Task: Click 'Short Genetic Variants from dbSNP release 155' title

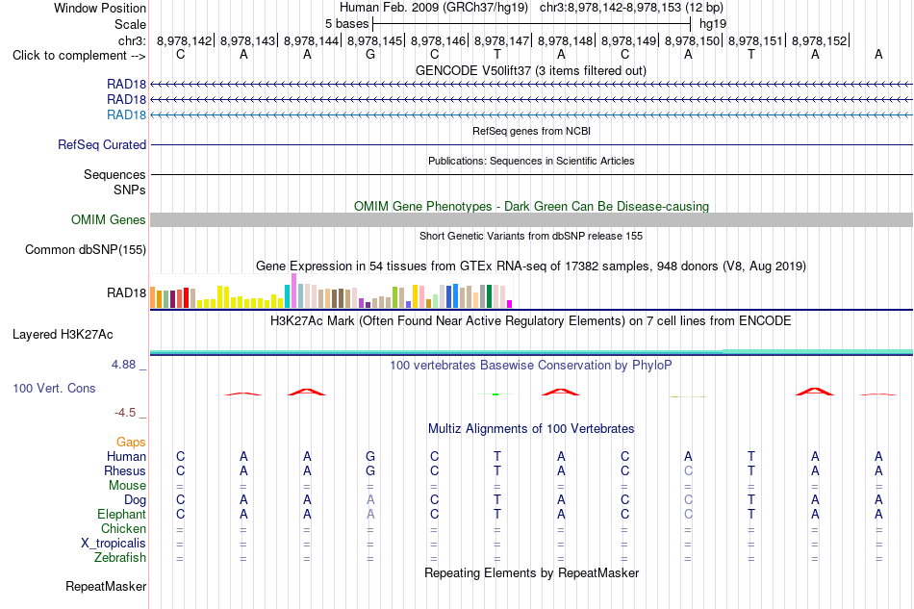Action: [x=531, y=236]
